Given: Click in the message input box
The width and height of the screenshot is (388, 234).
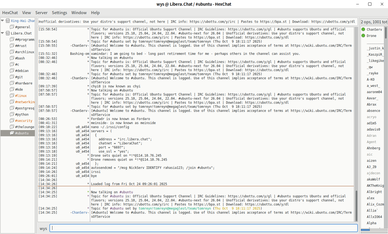Looking at the screenshot, I should [204, 228].
